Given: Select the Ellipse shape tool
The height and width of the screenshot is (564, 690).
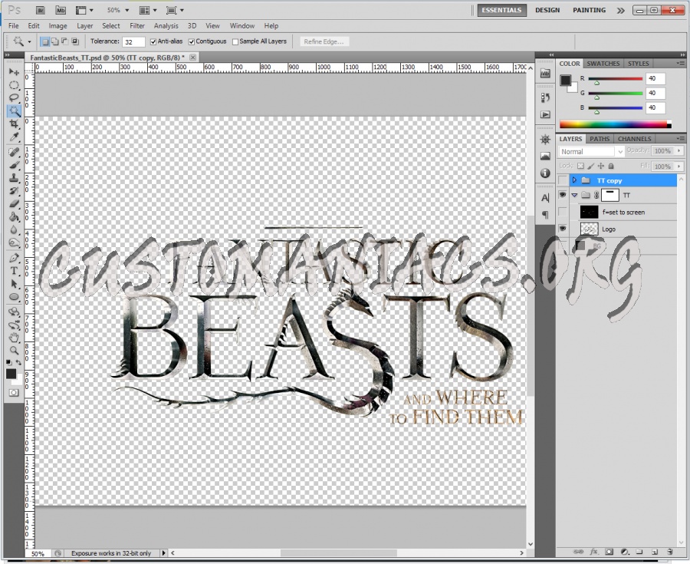Looking at the screenshot, I should click(14, 297).
